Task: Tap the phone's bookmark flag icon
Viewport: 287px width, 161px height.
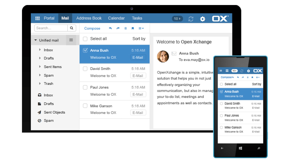Action: click(252, 77)
